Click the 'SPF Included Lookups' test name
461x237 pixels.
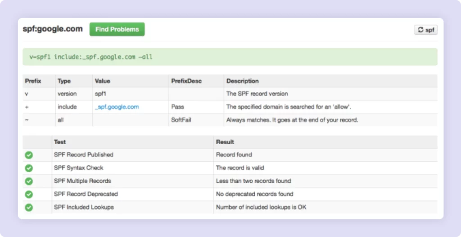point(84,207)
